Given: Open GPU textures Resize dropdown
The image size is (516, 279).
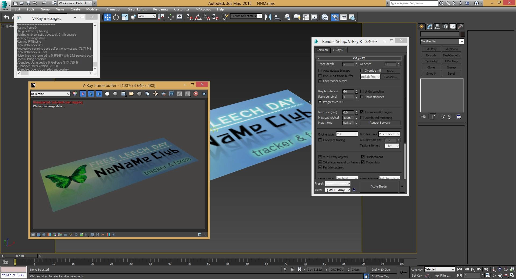Looking at the screenshot, I should pos(389,134).
